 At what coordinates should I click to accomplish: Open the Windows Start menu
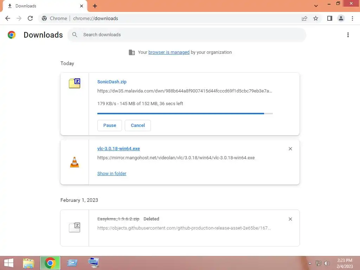coord(9,263)
